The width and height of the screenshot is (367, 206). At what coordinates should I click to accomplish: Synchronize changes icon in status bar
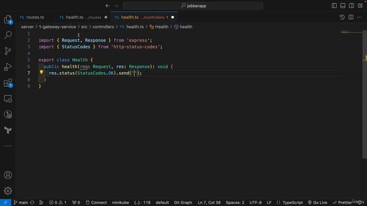pos(32,203)
